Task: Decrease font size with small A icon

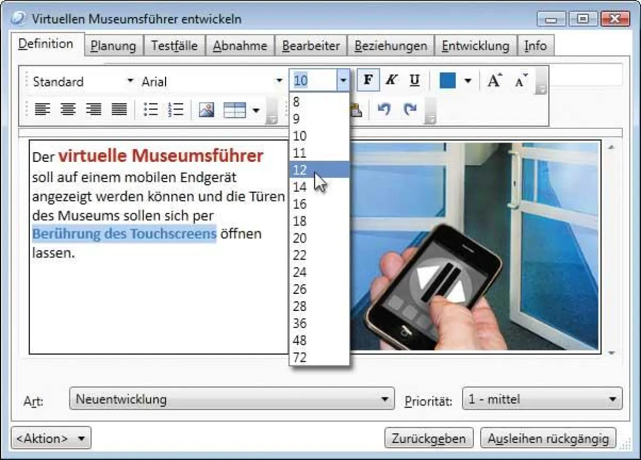Action: point(521,81)
